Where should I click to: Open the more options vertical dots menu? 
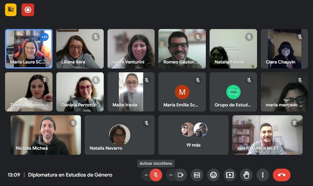(263, 175)
